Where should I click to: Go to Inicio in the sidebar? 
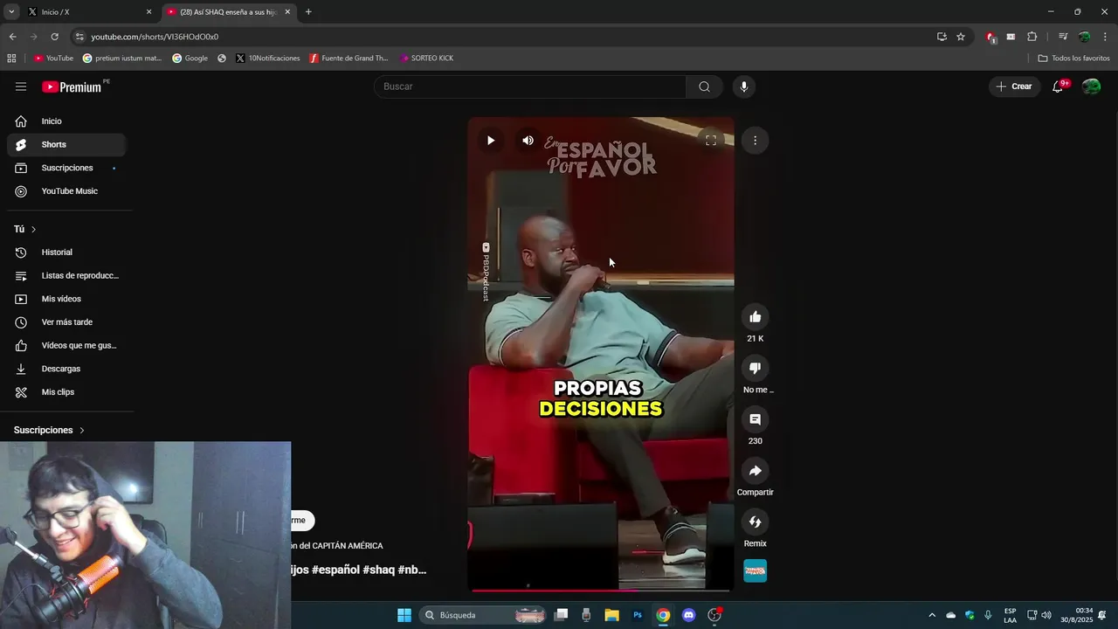point(66,121)
